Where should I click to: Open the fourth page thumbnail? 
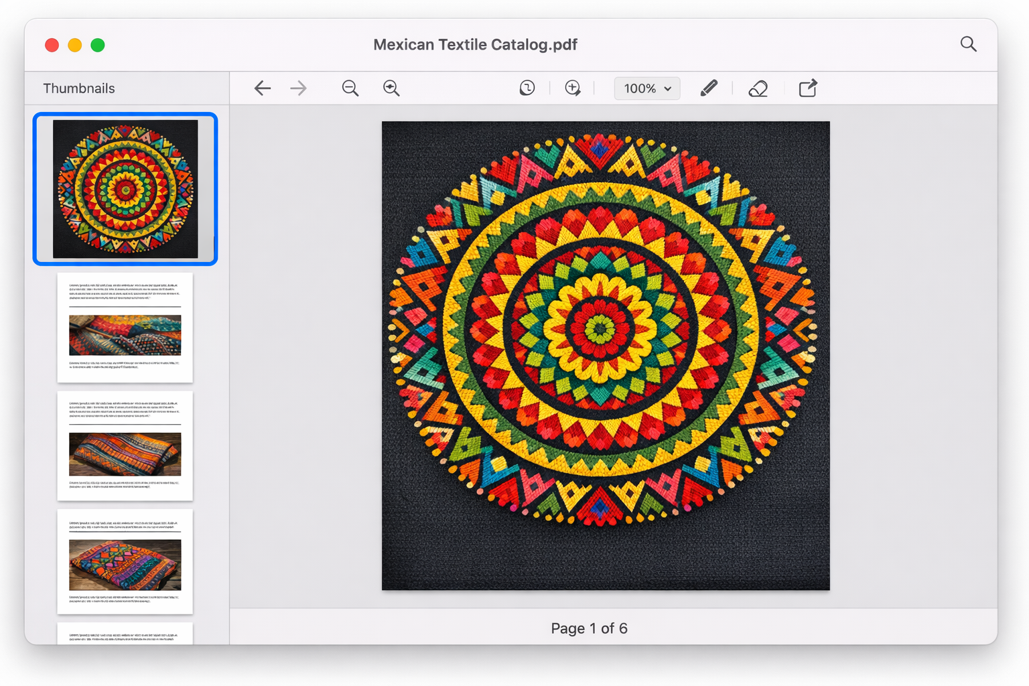pos(125,561)
